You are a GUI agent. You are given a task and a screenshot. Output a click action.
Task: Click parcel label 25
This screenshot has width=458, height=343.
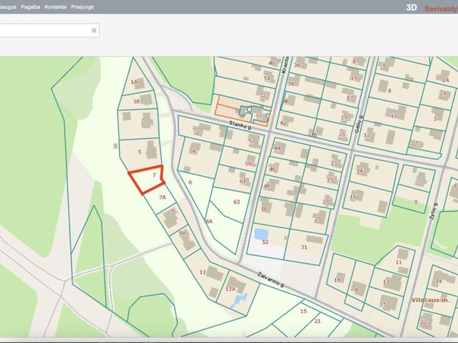tap(330, 180)
